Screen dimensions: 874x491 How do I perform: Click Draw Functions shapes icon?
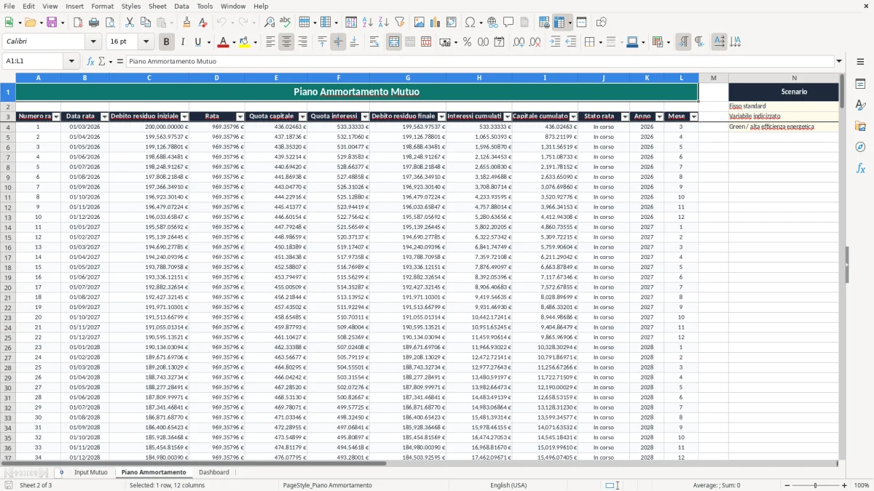pyautogui.click(x=601, y=23)
